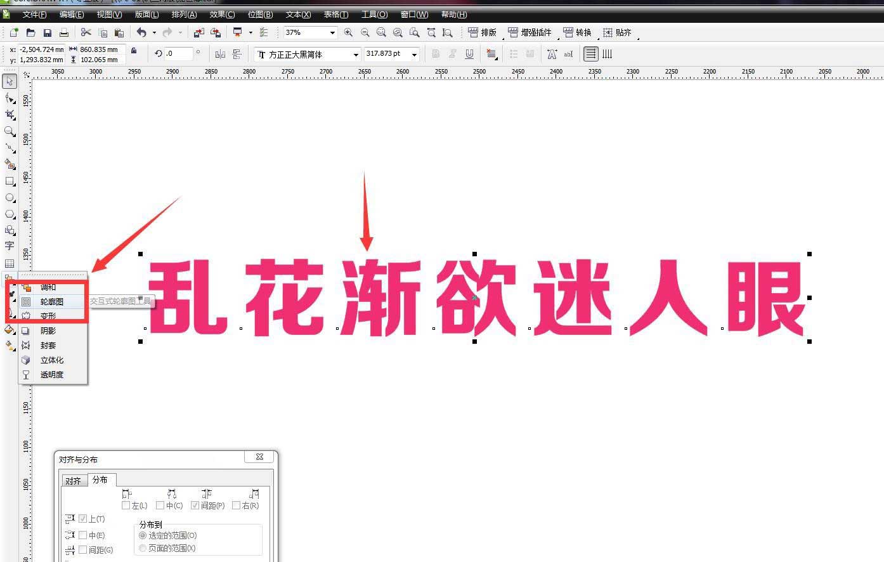The width and height of the screenshot is (884, 562).
Task: Open the zoom level dropdown showing 37%
Action: [x=332, y=32]
